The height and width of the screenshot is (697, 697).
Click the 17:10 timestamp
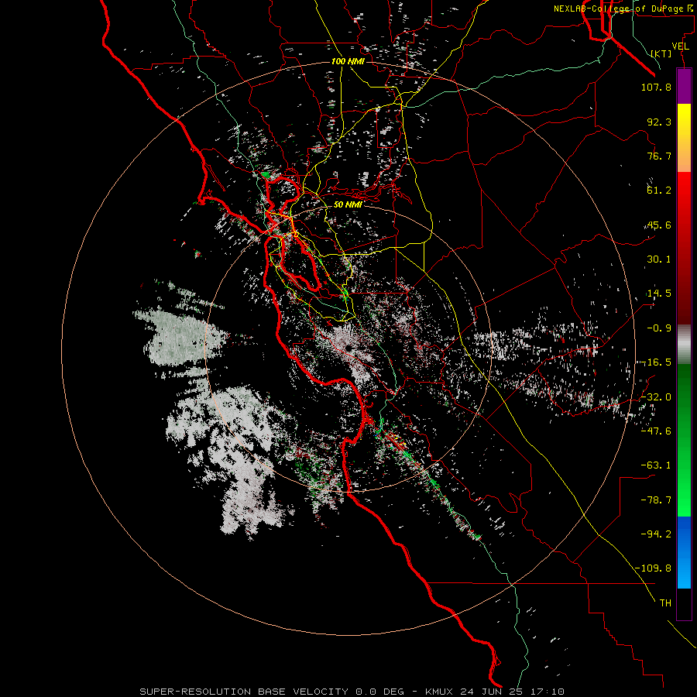(547, 692)
